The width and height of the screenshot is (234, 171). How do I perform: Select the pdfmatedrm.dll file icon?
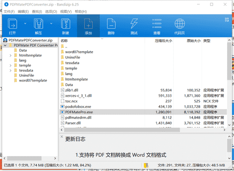click(62, 118)
